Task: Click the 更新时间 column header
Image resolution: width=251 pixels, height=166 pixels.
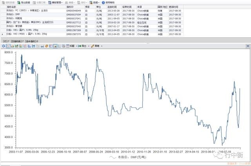Action: coord(176,7)
